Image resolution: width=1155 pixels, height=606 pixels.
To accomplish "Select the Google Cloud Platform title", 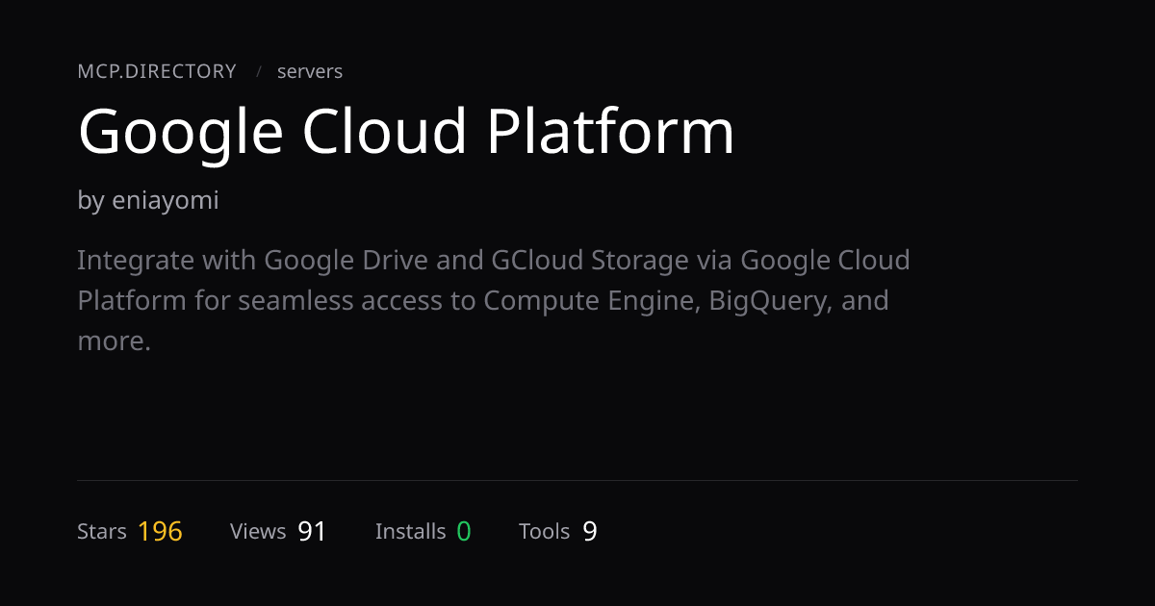I will [x=406, y=132].
